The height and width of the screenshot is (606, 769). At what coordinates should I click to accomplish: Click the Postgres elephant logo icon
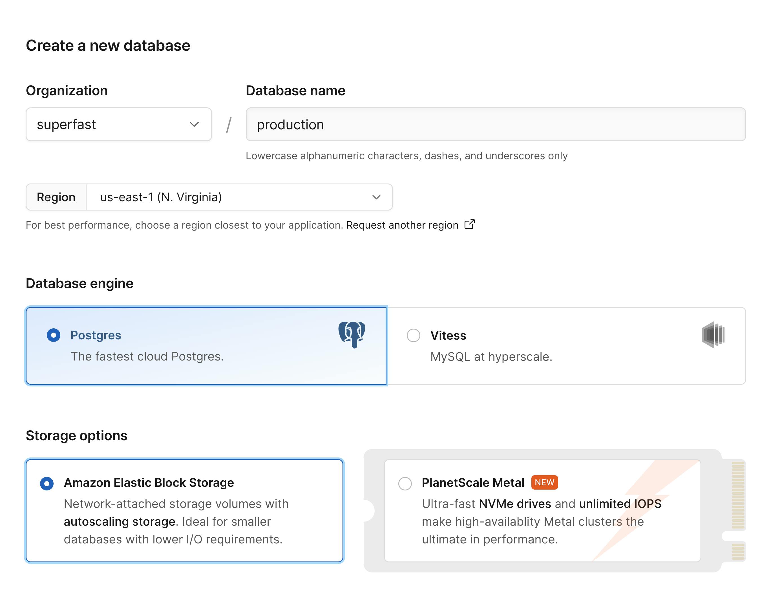coord(351,335)
